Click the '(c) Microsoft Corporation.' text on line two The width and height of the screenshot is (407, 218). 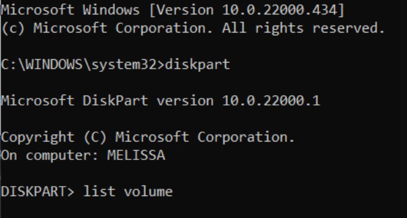107,28
